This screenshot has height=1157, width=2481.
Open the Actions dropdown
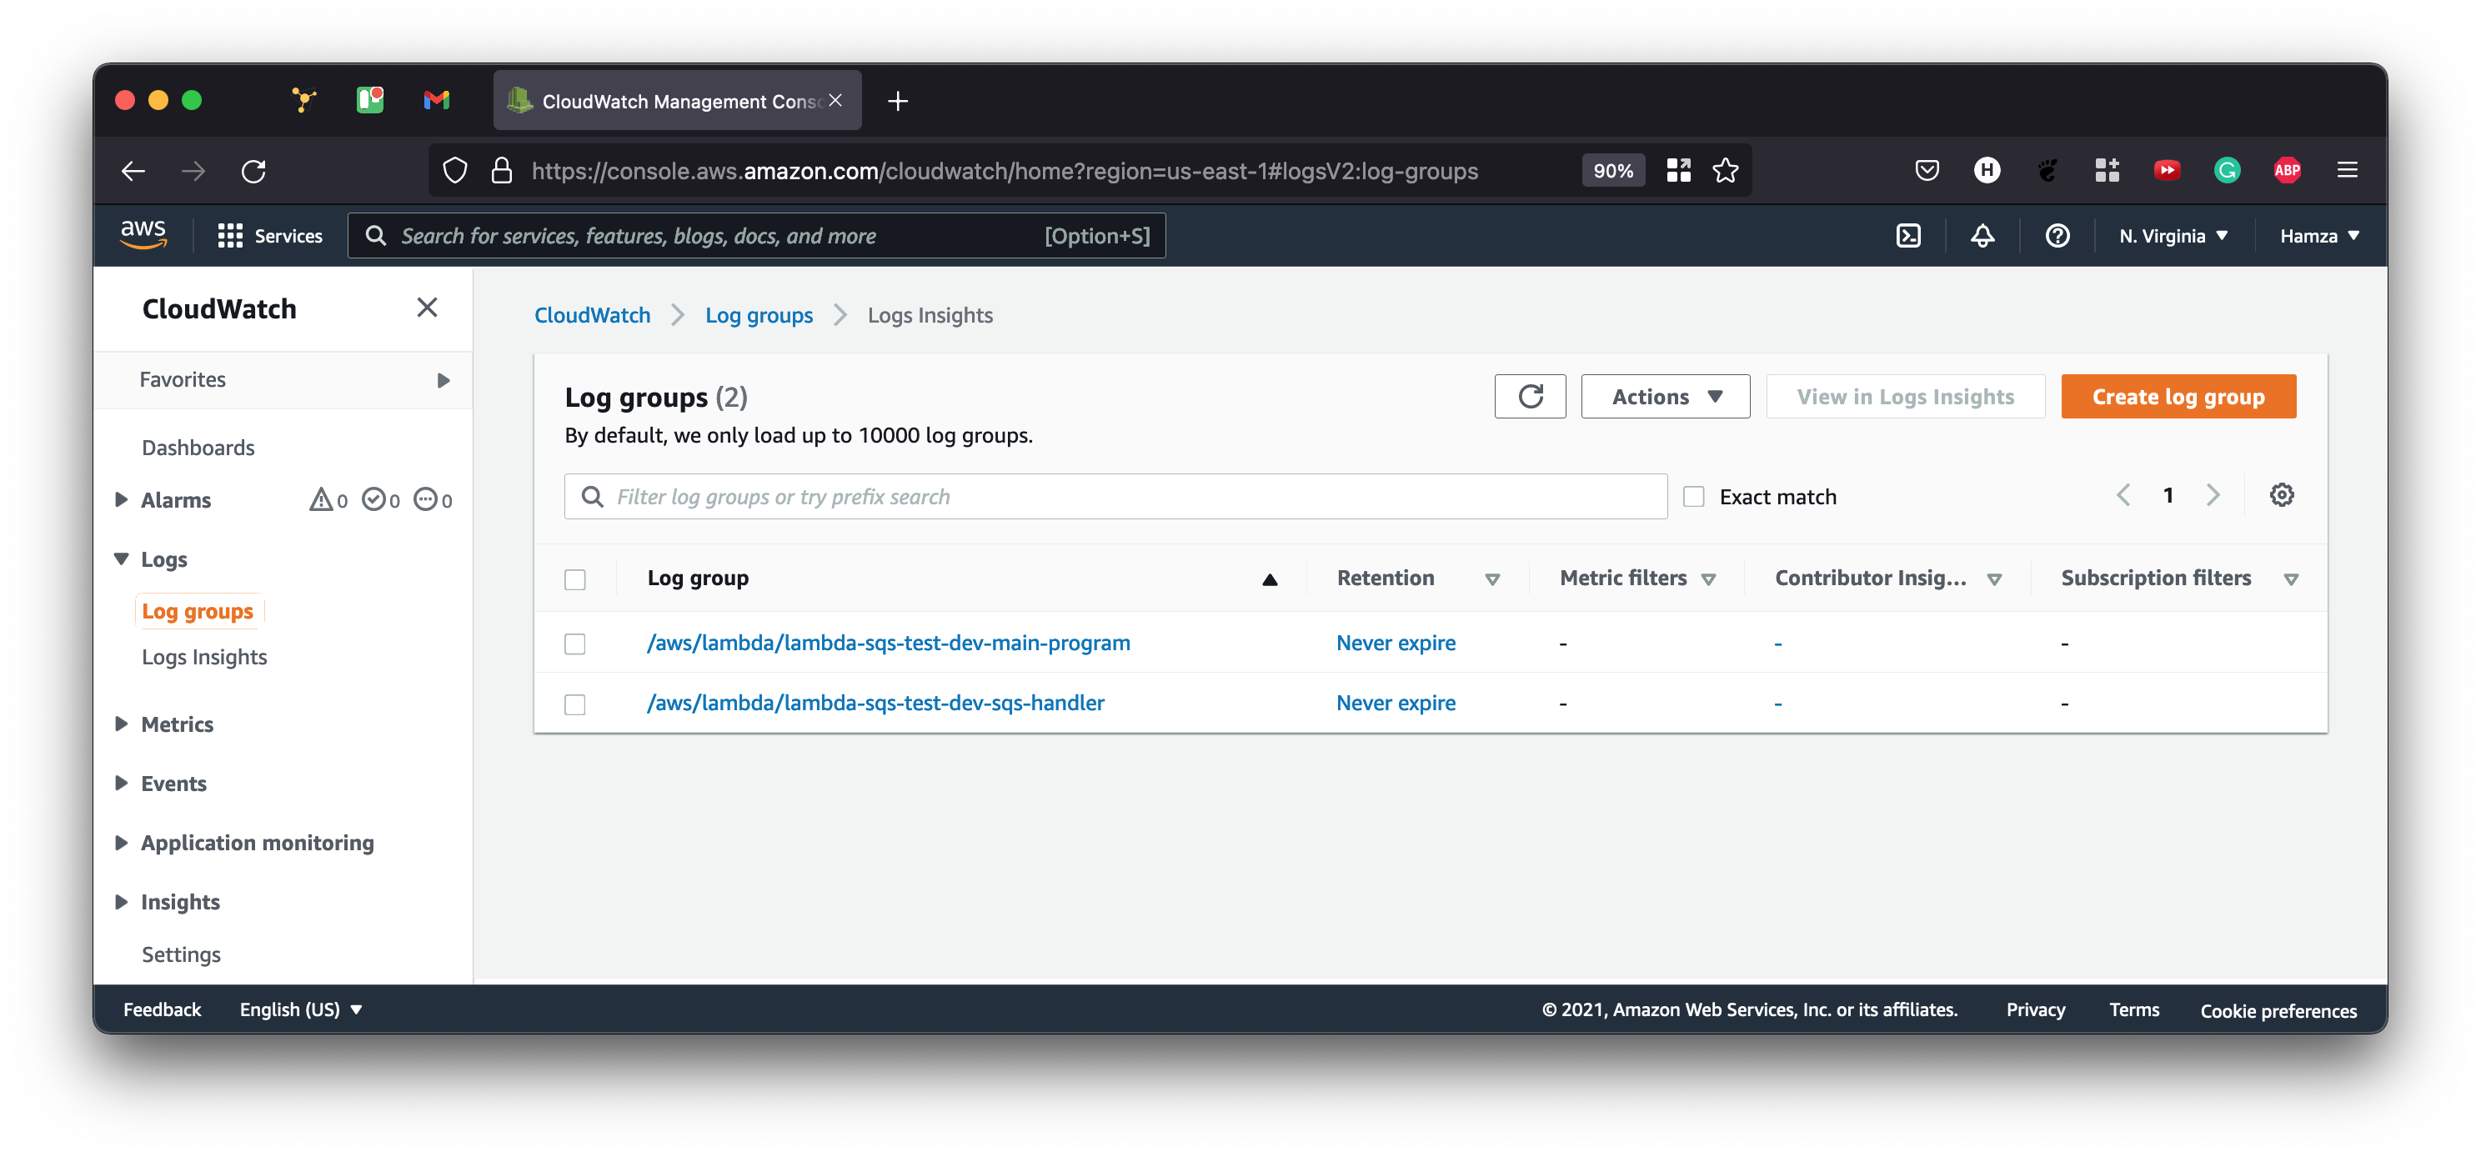tap(1665, 397)
